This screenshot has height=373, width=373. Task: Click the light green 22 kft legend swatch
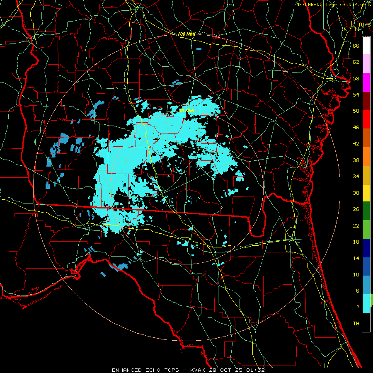pyautogui.click(x=366, y=230)
